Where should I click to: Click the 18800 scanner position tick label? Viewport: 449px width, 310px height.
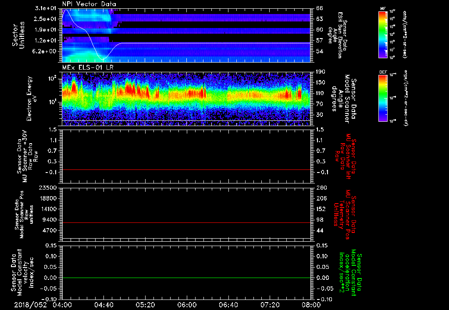coord(48,198)
